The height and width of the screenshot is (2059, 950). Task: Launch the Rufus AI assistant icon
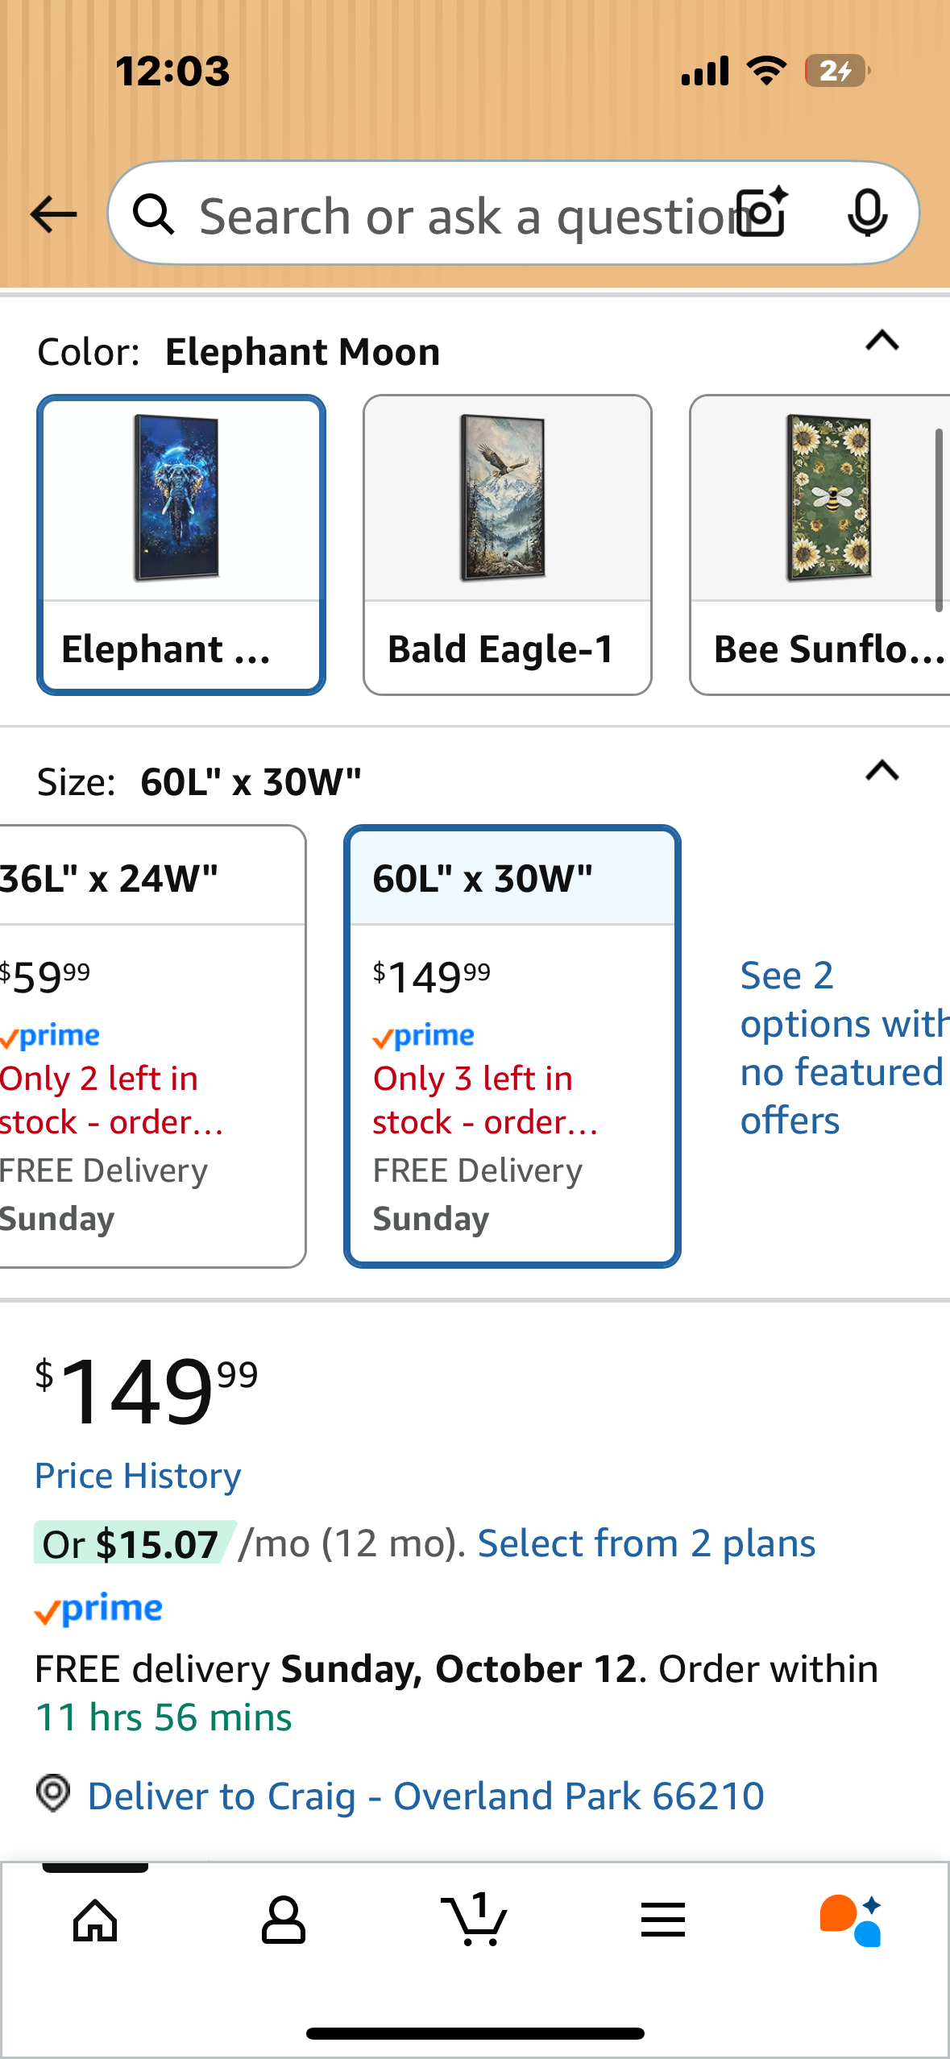coord(850,1920)
